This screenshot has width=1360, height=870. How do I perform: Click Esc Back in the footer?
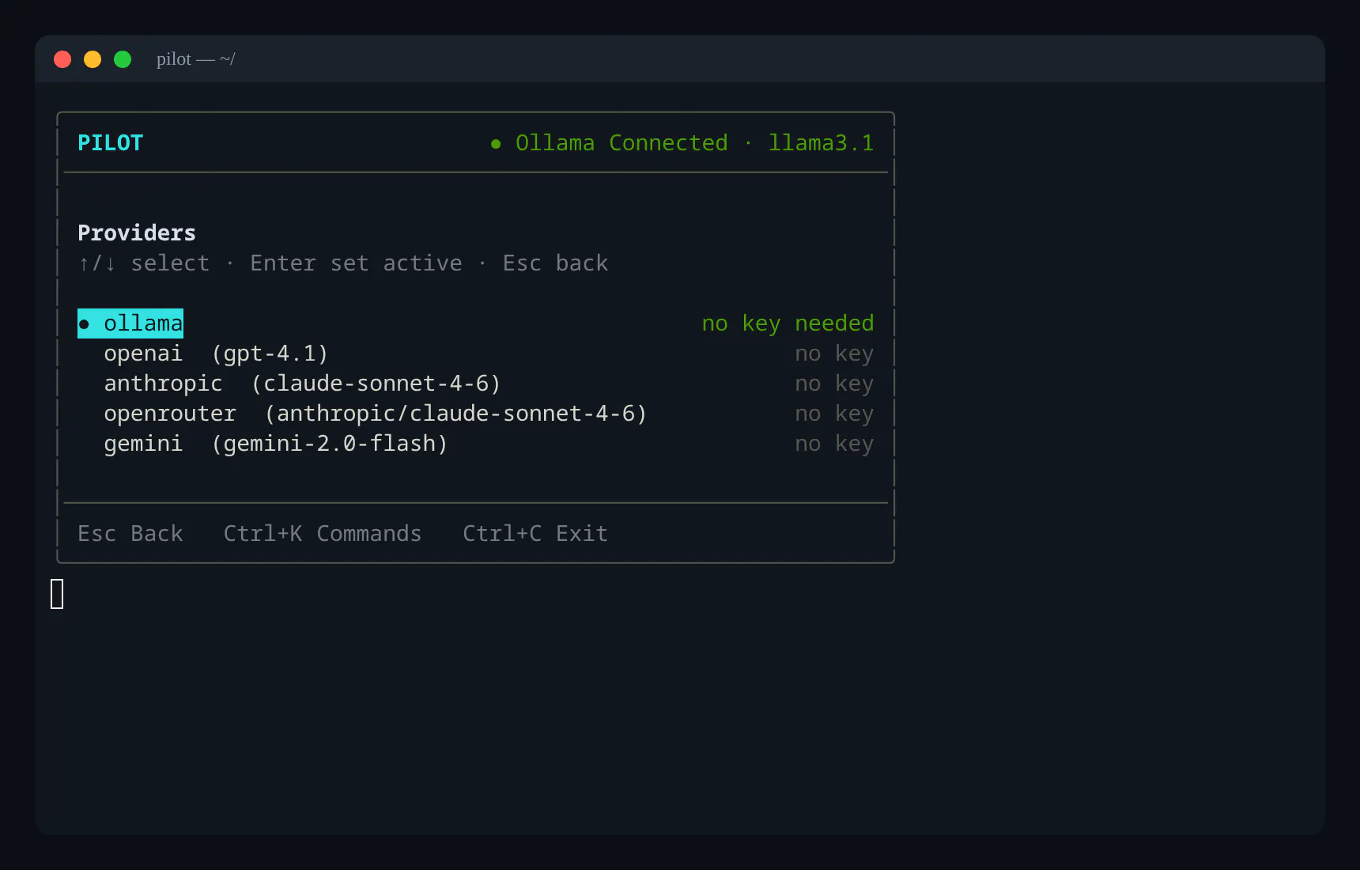point(130,534)
